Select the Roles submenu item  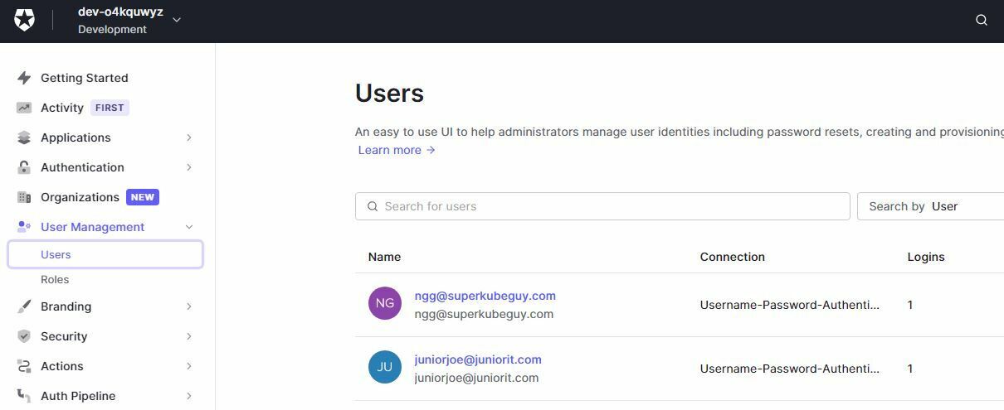coord(55,280)
